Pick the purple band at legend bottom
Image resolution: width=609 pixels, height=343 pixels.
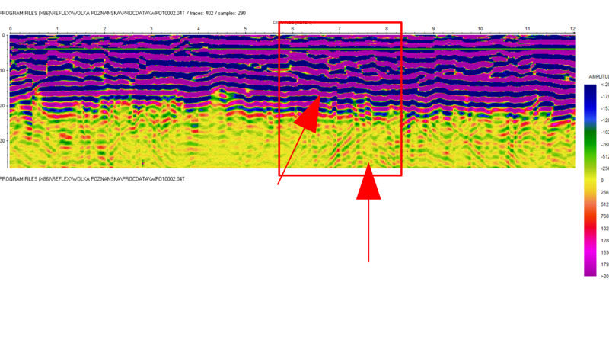(590, 267)
